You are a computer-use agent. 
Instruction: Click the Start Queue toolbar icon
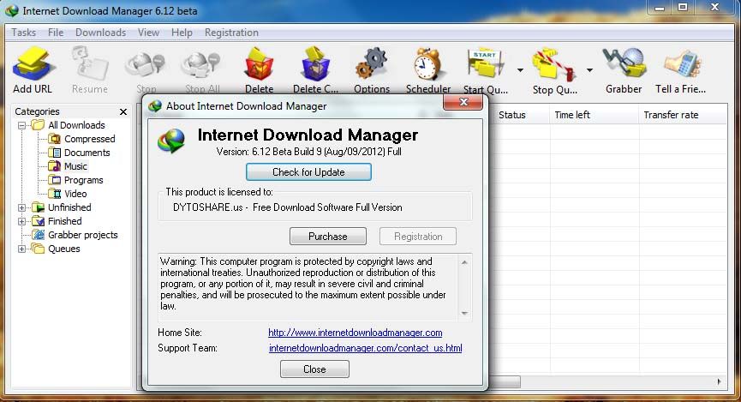[x=485, y=63]
